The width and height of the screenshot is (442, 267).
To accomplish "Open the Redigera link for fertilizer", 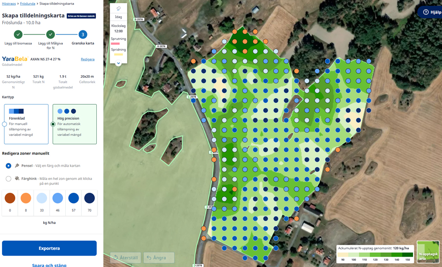I will [87, 59].
